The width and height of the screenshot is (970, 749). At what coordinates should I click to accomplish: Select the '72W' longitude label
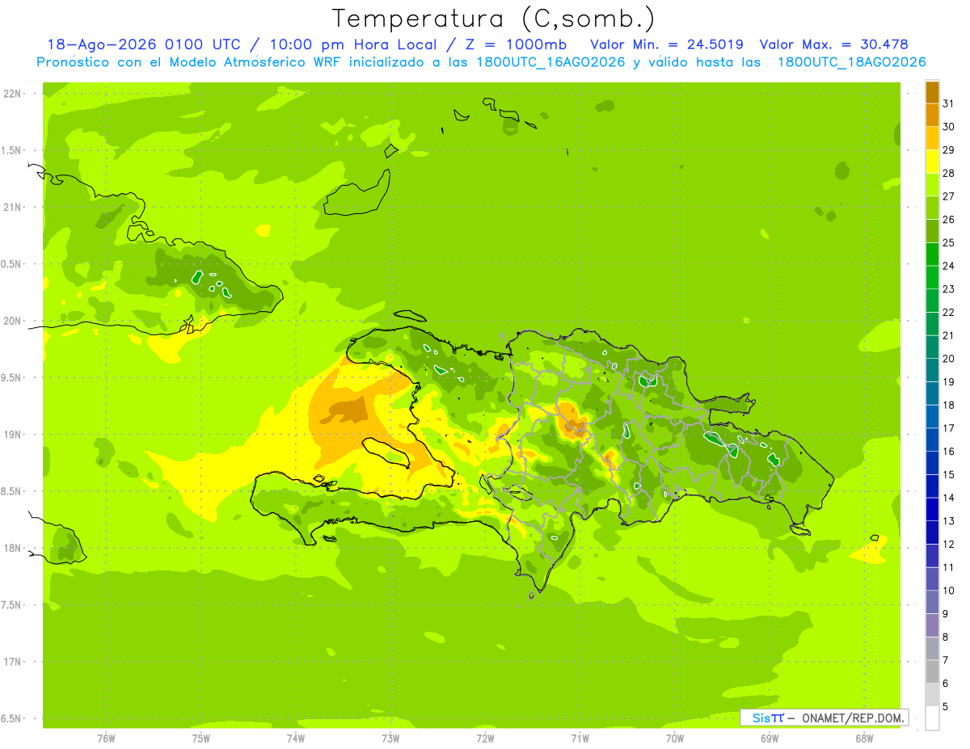(485, 738)
